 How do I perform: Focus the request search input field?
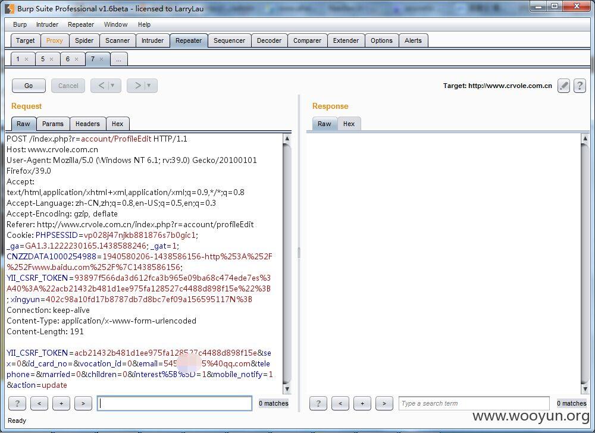pyautogui.click(x=174, y=403)
